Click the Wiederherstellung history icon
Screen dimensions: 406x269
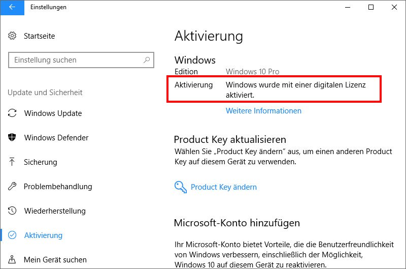[12, 211]
